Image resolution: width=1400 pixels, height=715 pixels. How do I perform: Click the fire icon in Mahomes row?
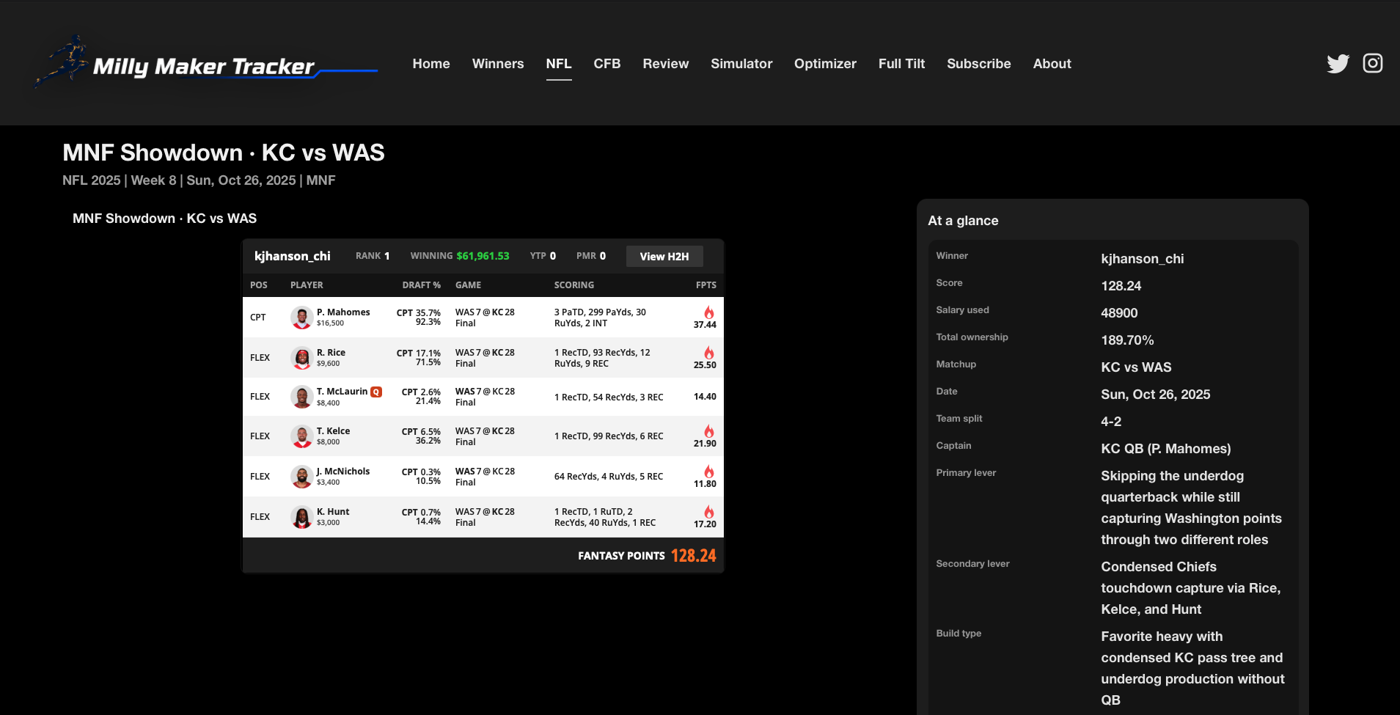tap(709, 312)
